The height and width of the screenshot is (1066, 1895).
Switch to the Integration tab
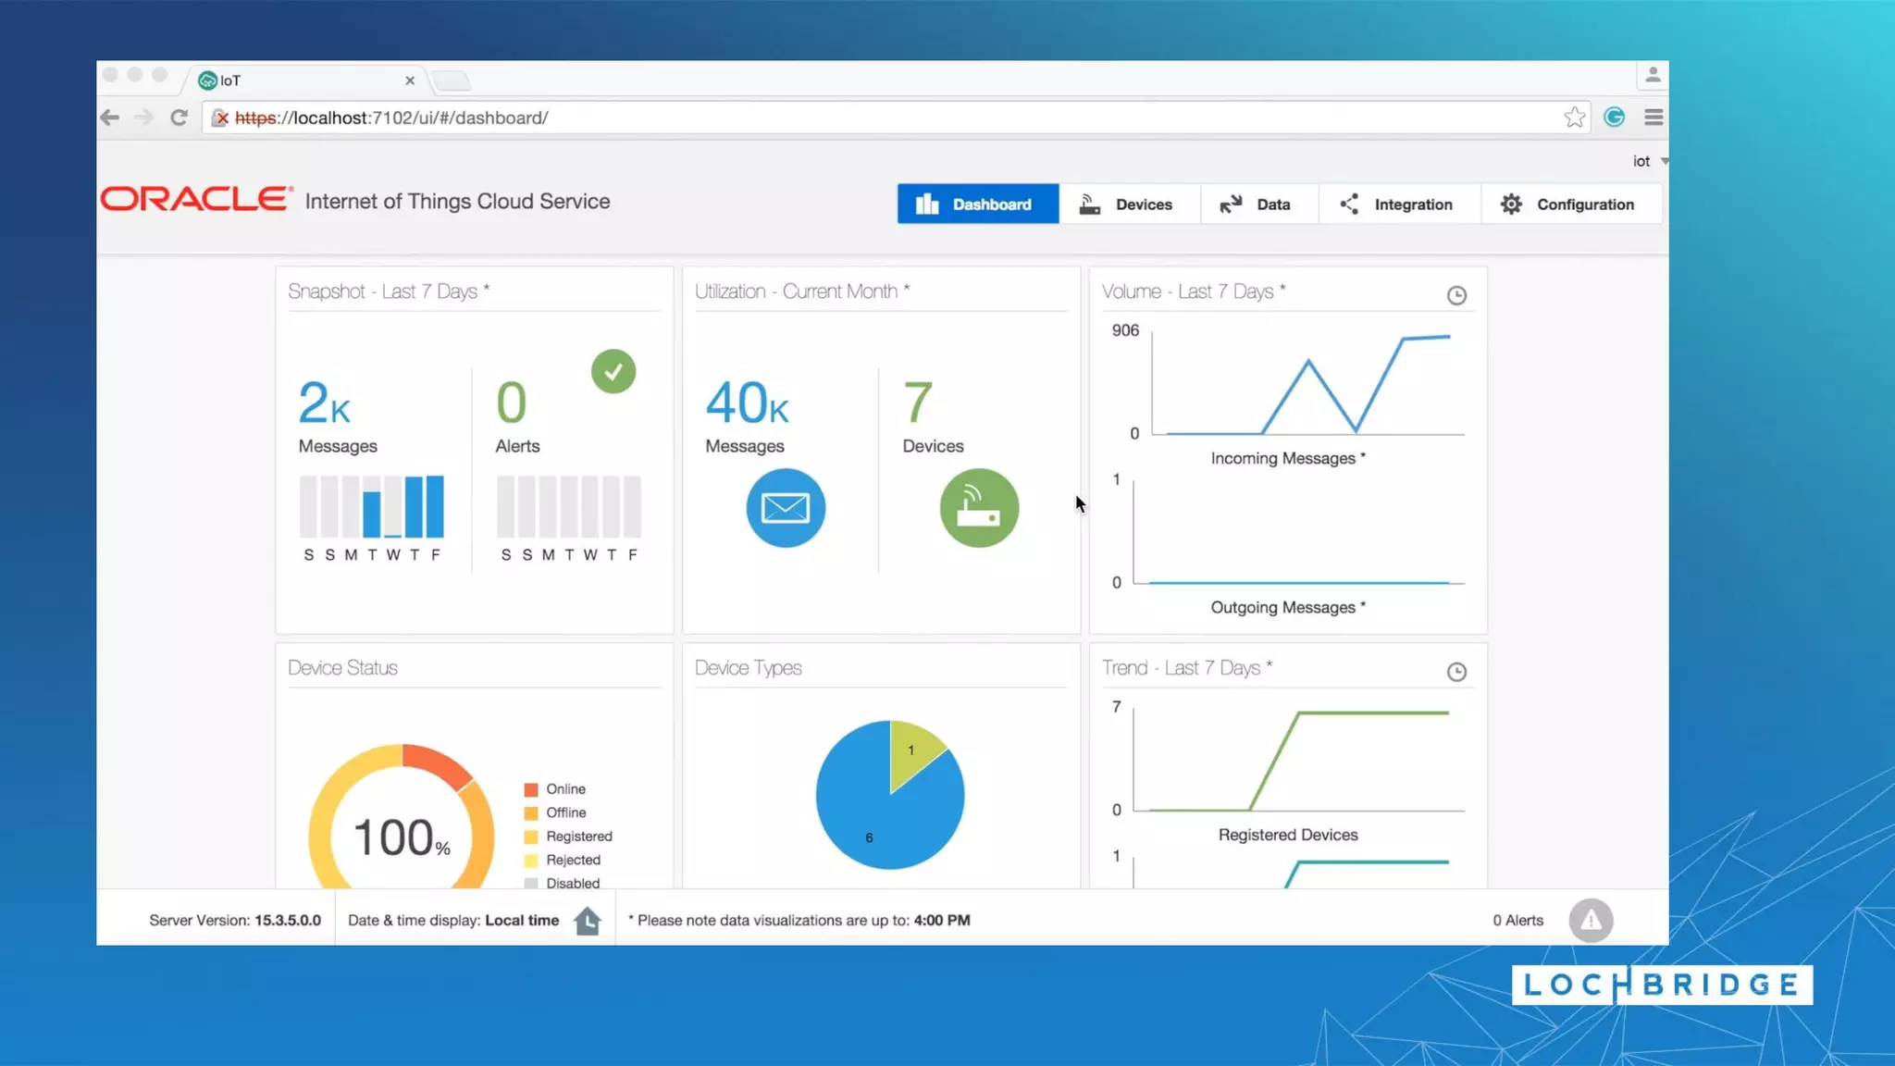1397,205
